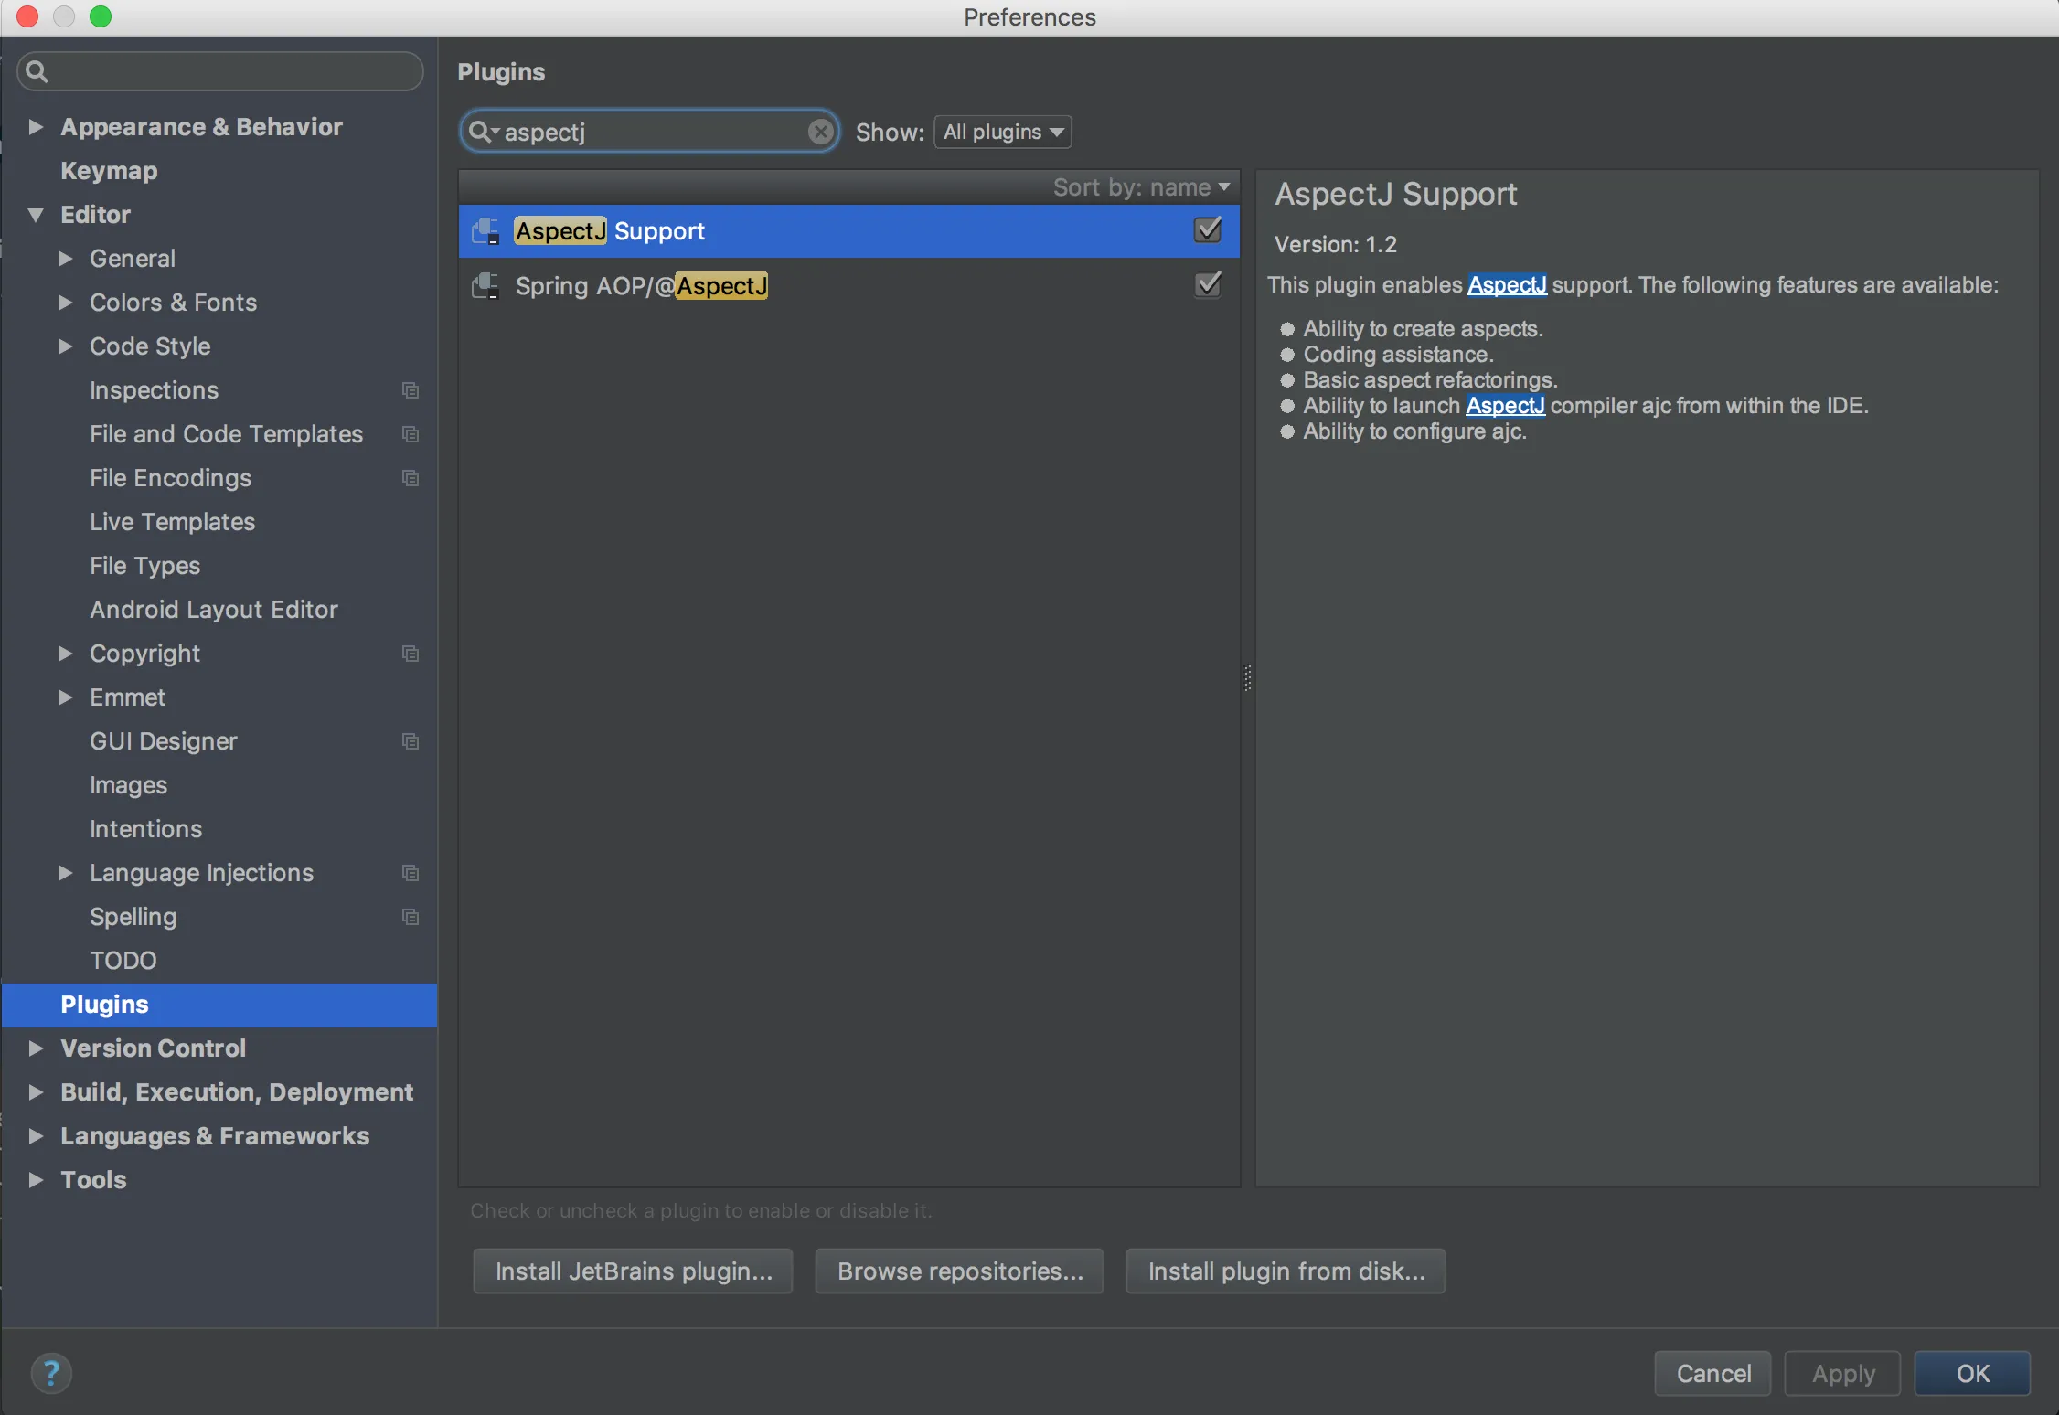This screenshot has height=1415, width=2059.
Task: Open the Live Templates settings page
Action: click(172, 522)
